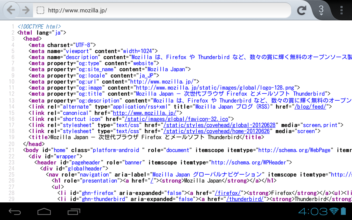
Task: Click the "navigation" role value on line 25
Action: click(94, 175)
